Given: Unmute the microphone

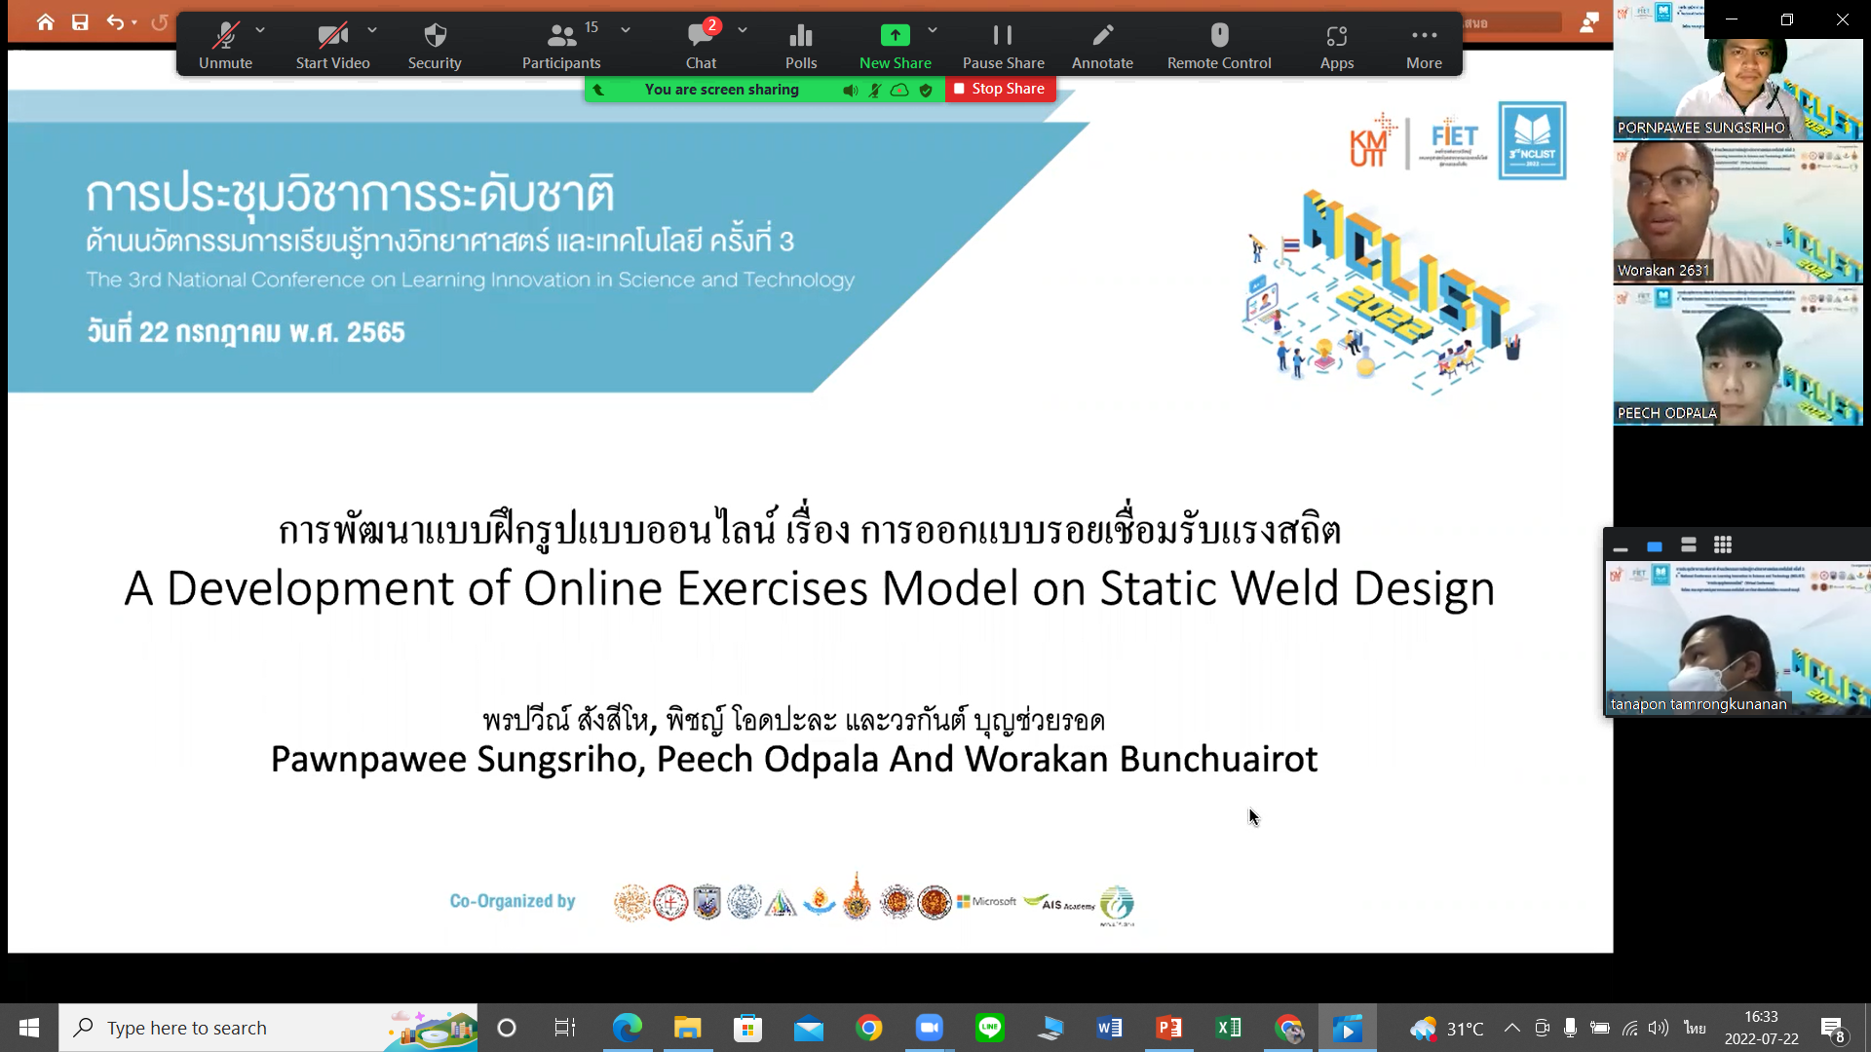Looking at the screenshot, I should [225, 45].
